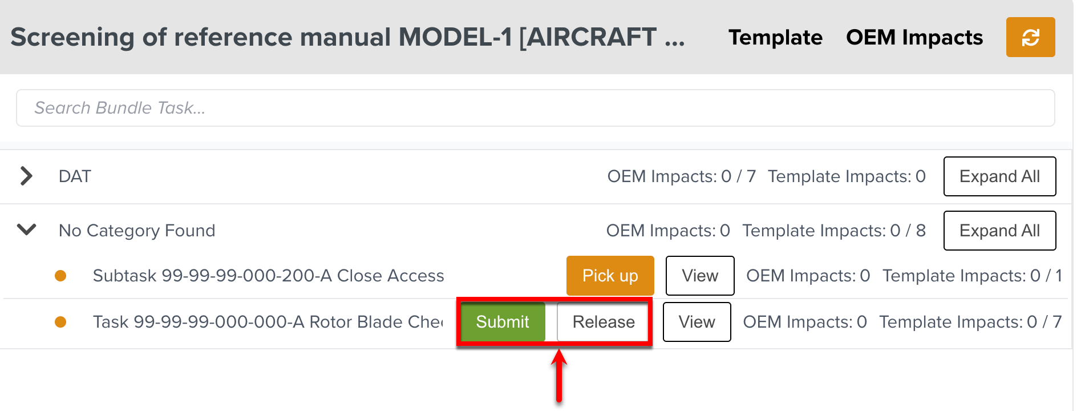
Task: Release the Rotor Blade Check task
Action: [603, 322]
